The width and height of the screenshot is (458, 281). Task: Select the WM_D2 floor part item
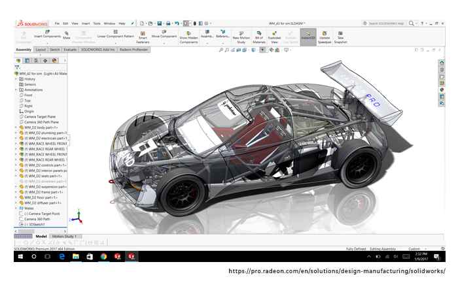(x=40, y=197)
